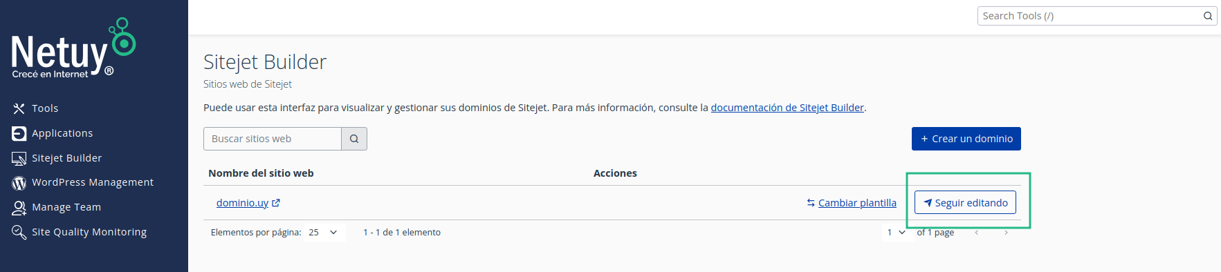Click the Seguir editando button

click(965, 202)
